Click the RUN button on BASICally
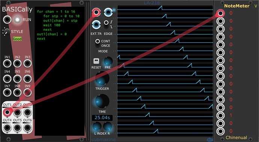259x142 pixels. (x=18, y=19)
